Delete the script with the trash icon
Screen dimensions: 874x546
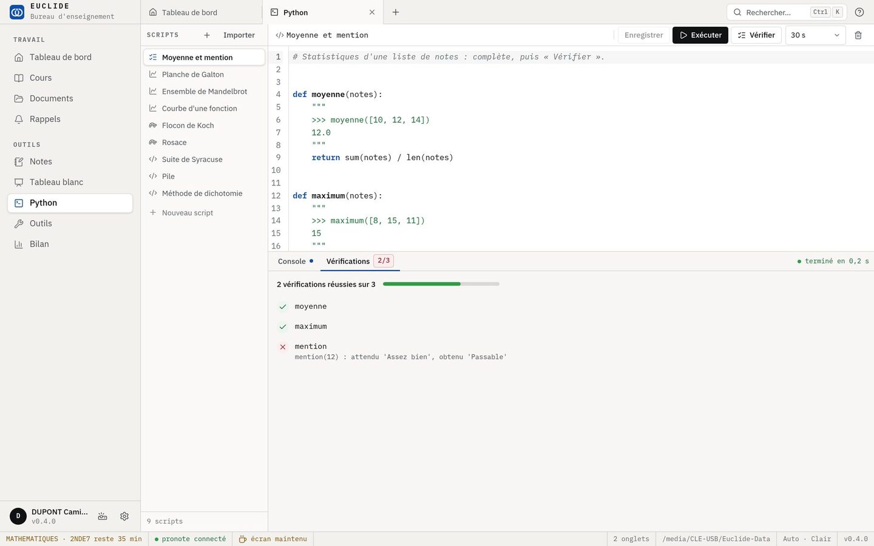pos(858,35)
